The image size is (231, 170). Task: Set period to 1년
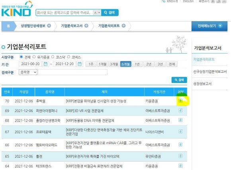pyautogui.click(x=137, y=64)
